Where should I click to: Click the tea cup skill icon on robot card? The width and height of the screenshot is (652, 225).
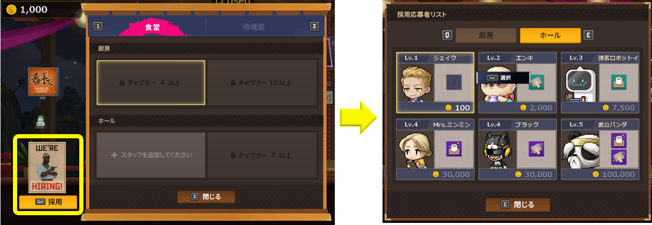coord(618,83)
